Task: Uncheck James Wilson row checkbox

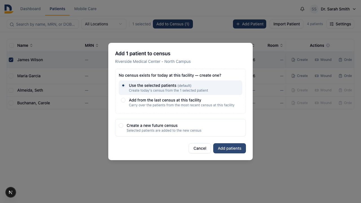Action: 11,60
